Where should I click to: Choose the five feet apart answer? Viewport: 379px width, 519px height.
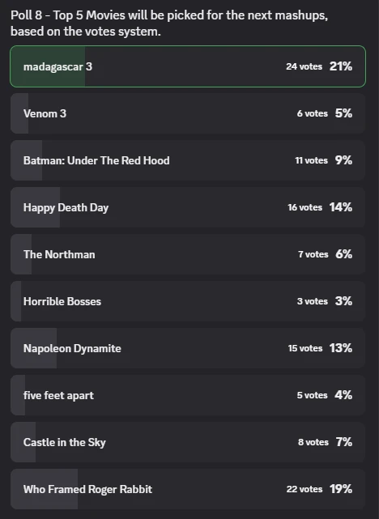pyautogui.click(x=188, y=396)
